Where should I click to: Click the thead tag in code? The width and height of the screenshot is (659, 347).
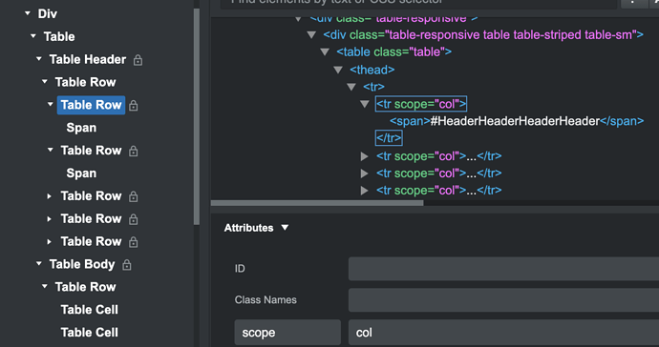372,70
